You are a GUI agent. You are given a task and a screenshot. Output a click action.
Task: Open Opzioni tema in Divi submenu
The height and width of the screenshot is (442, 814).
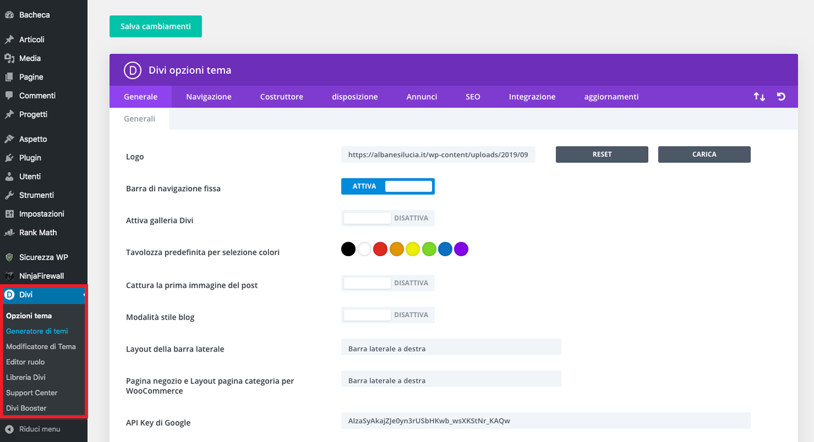29,316
